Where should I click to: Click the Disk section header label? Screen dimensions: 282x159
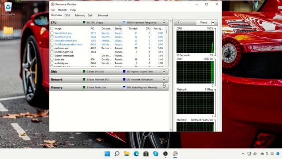point(54,72)
